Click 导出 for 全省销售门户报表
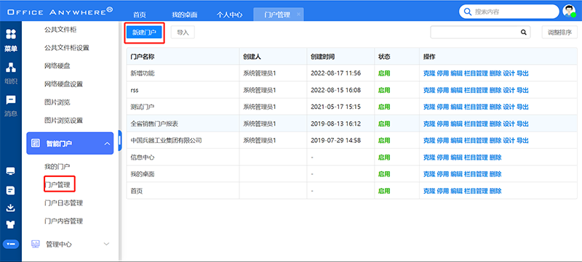The image size is (582, 262). [522, 123]
